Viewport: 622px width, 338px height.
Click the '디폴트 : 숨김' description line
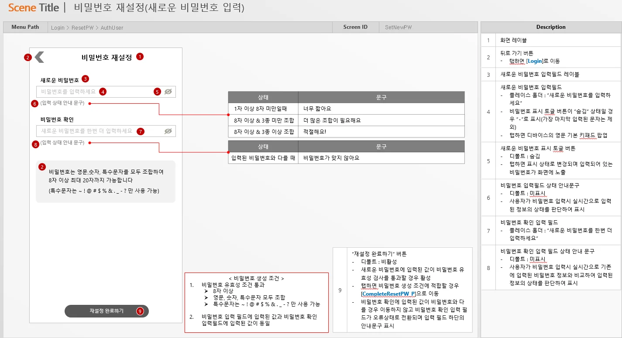(x=525, y=156)
